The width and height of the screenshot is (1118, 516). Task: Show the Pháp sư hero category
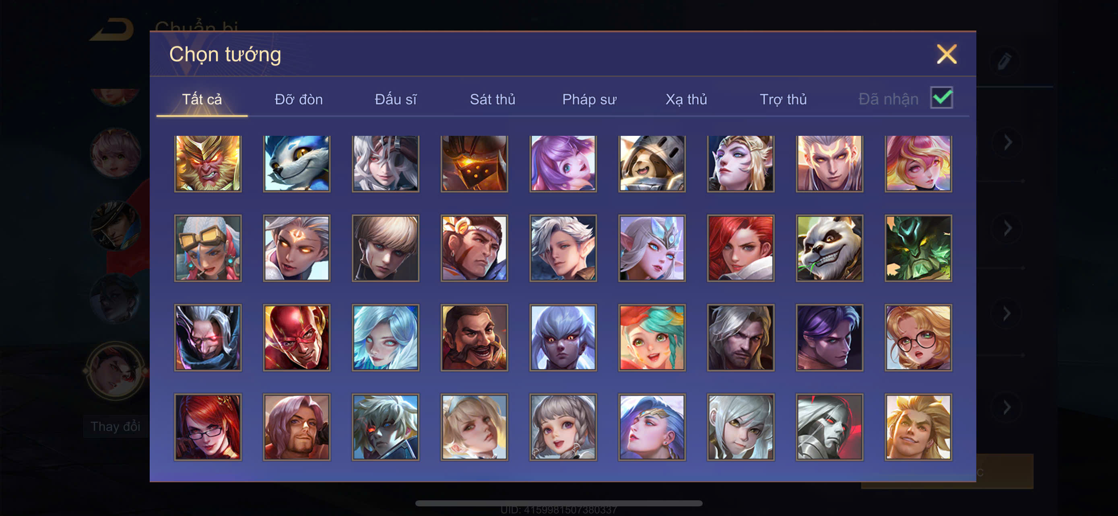pyautogui.click(x=589, y=99)
